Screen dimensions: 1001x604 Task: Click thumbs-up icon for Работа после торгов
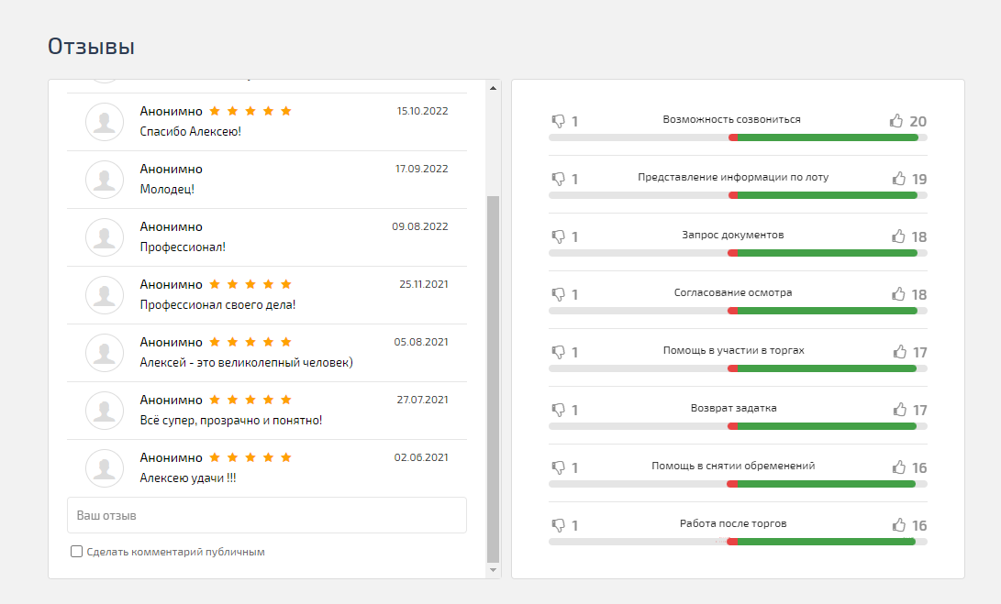(899, 525)
